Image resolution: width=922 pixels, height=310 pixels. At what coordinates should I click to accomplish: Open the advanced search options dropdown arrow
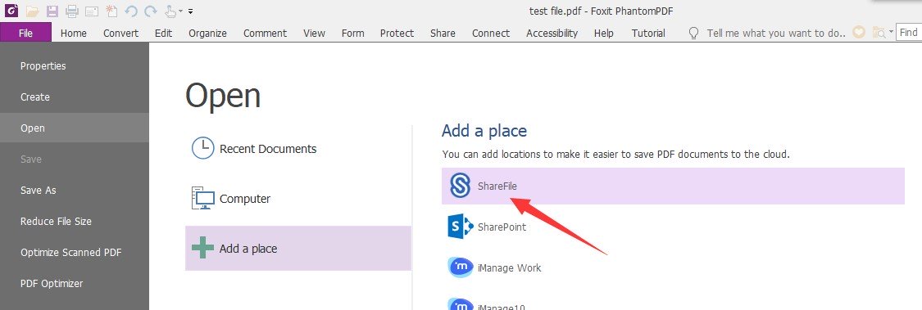pyautogui.click(x=891, y=33)
